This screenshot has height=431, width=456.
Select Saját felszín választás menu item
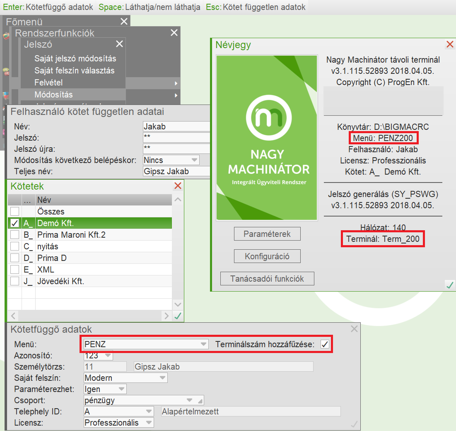(x=75, y=71)
